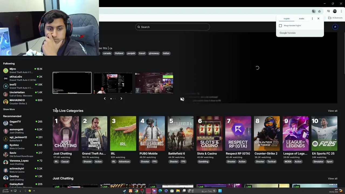The width and height of the screenshot is (345, 194).
Task: Click the Google Translate icon in address bar
Action: [313, 11]
